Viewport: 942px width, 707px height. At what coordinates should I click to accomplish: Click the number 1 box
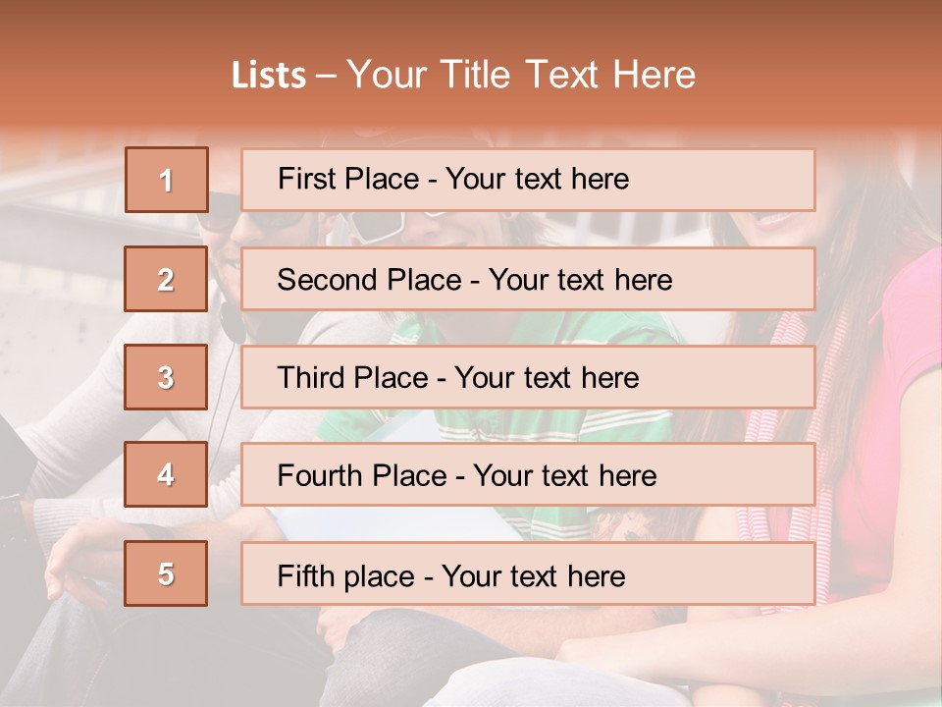[167, 180]
